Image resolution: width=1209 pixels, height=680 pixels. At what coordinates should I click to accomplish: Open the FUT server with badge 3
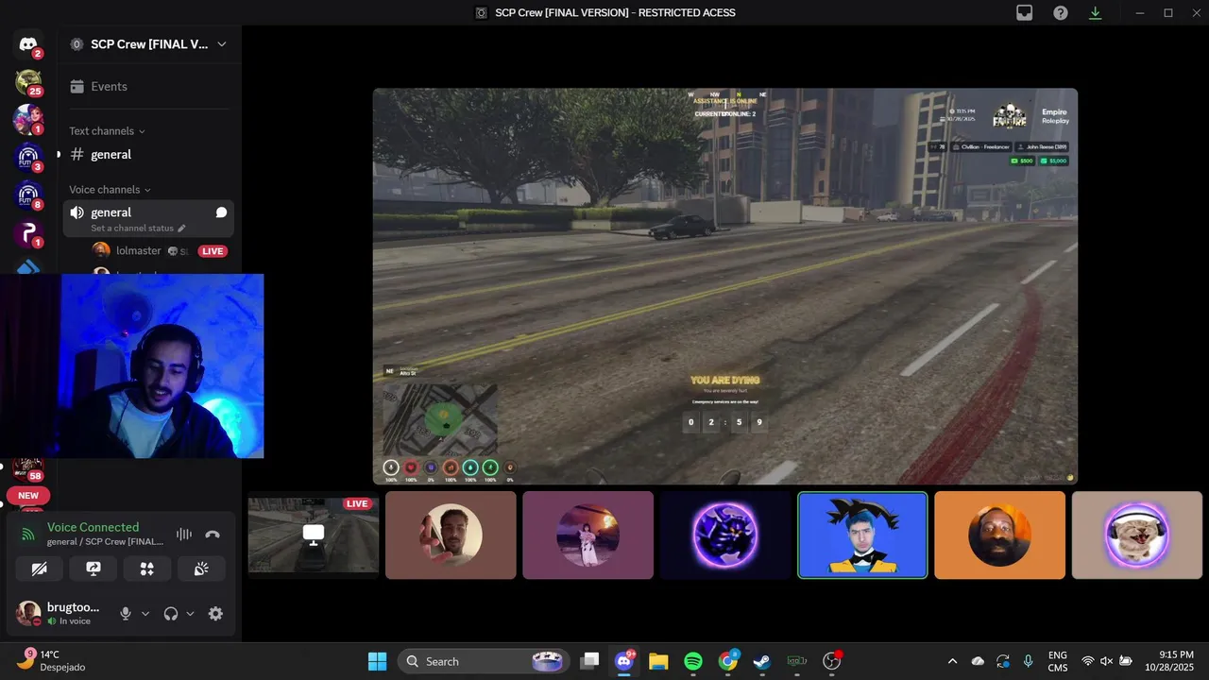click(x=28, y=158)
